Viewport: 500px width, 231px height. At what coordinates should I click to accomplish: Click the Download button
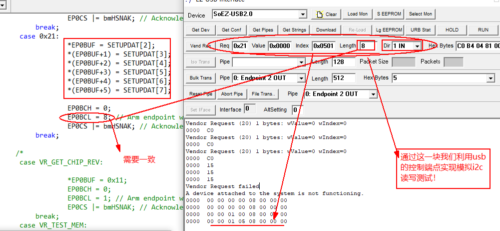pyautogui.click(x=326, y=30)
